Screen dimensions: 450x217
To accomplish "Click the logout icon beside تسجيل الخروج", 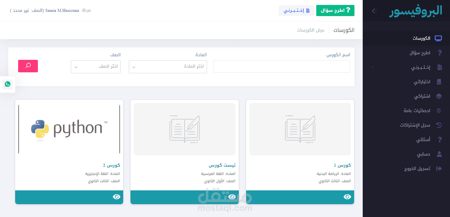I will 438,169.
